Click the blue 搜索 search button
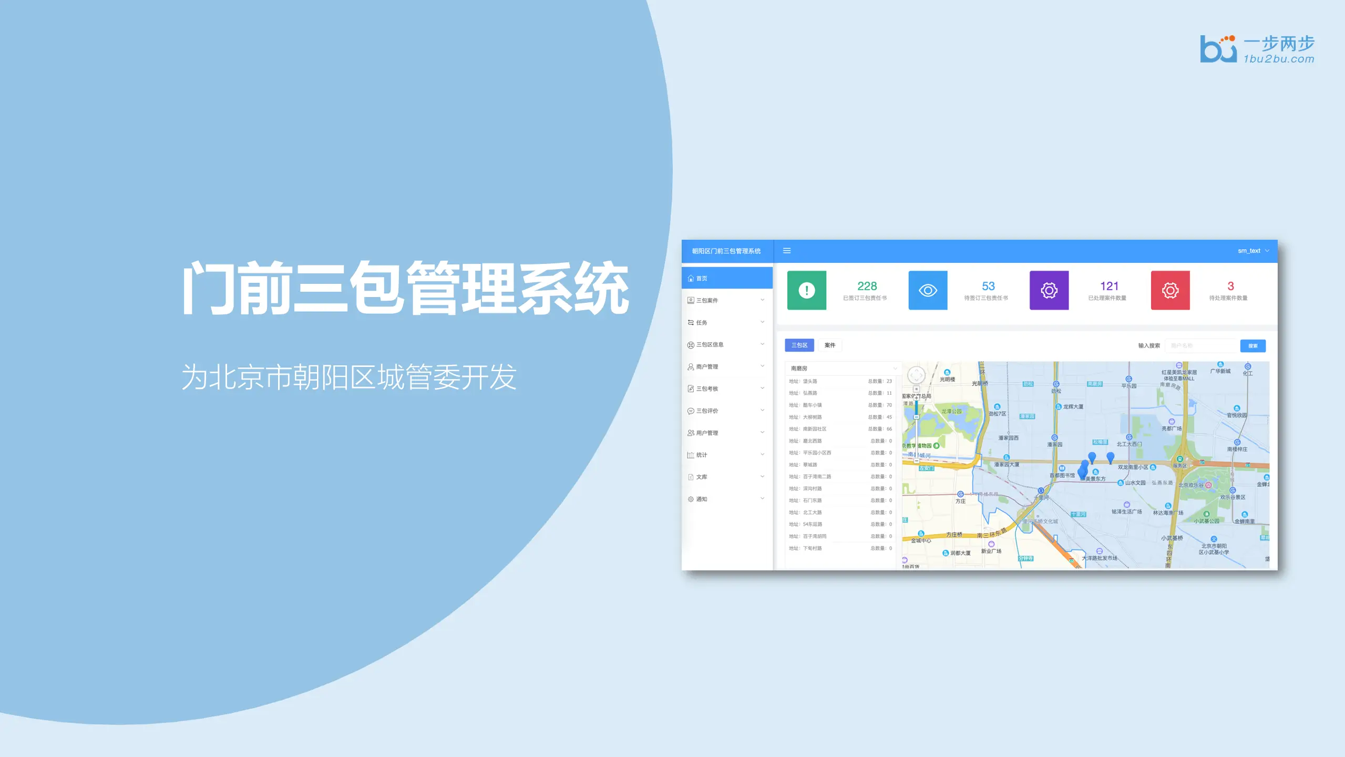 click(x=1252, y=346)
